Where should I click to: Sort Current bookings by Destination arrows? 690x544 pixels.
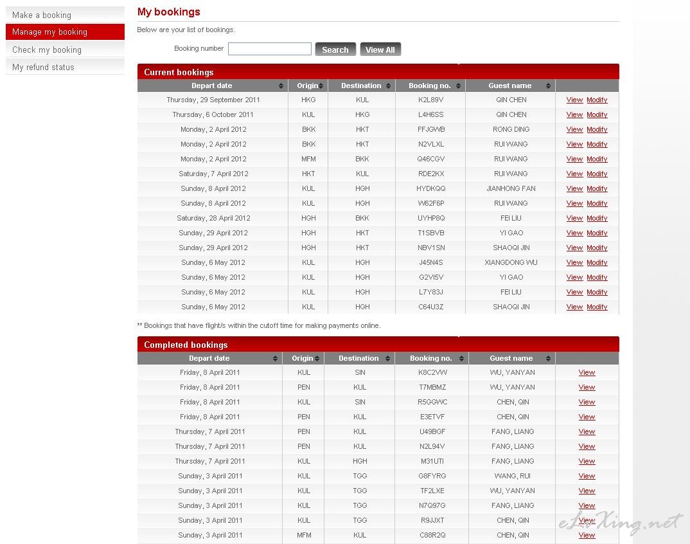pyautogui.click(x=388, y=86)
